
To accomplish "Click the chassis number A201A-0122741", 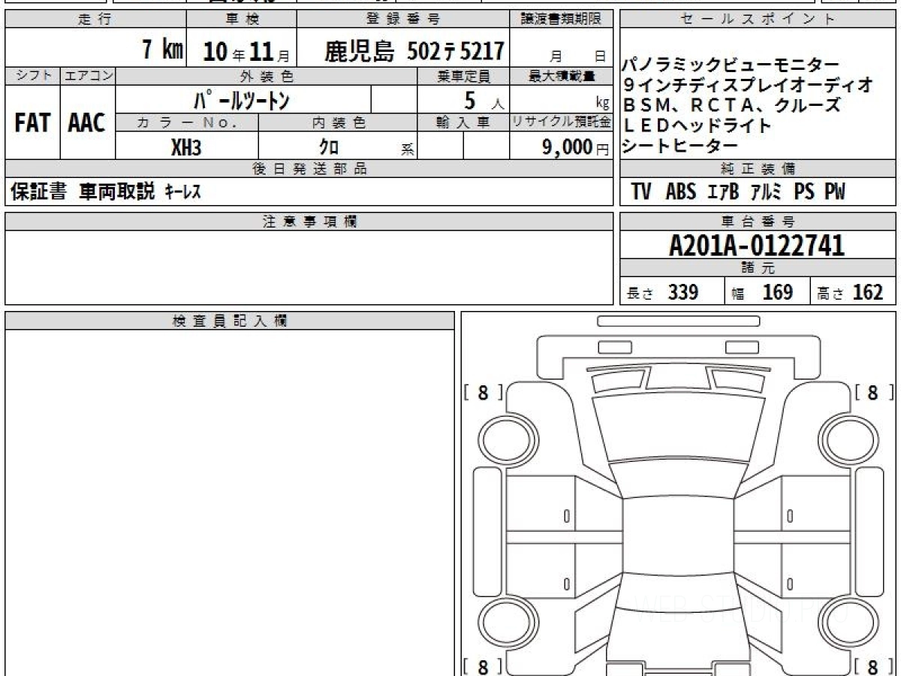I will point(757,246).
